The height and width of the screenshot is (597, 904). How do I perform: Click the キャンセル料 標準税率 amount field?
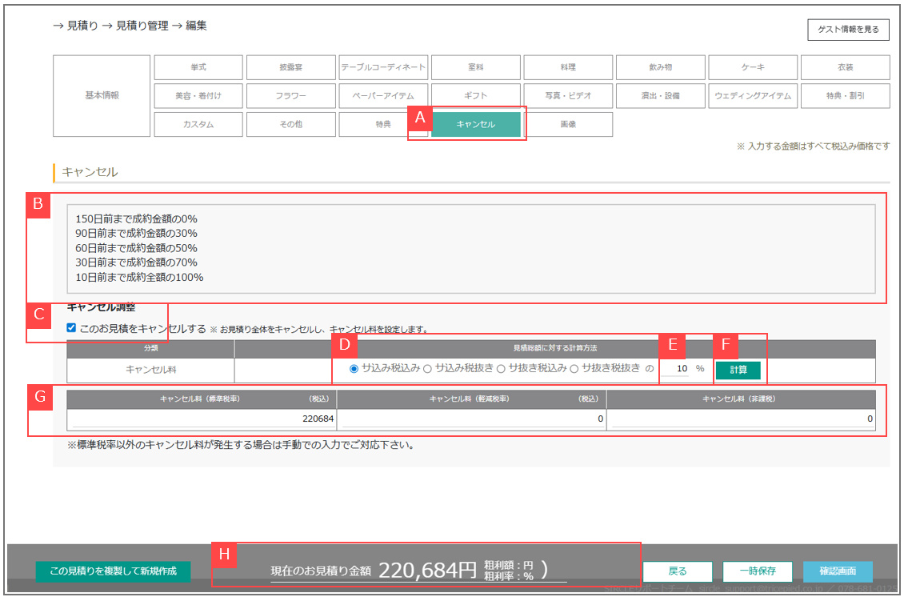pyautogui.click(x=202, y=419)
